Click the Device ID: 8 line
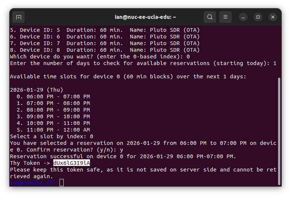The image size is (291, 197). (105, 50)
